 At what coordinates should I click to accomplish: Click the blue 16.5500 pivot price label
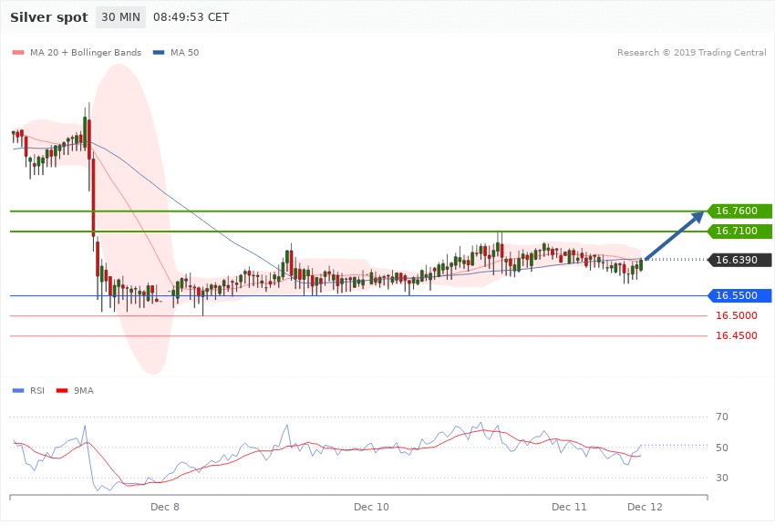[739, 295]
